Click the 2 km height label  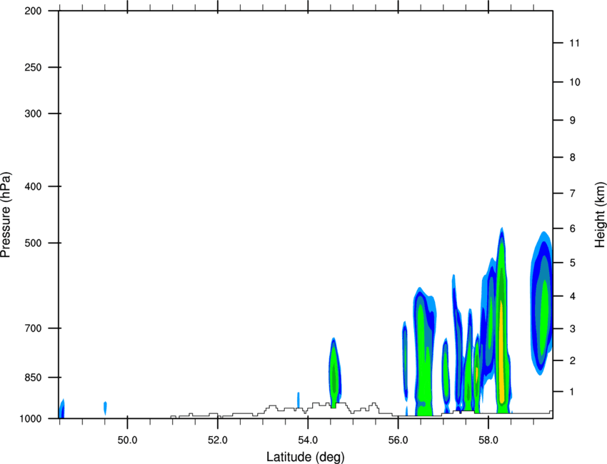[x=573, y=360]
